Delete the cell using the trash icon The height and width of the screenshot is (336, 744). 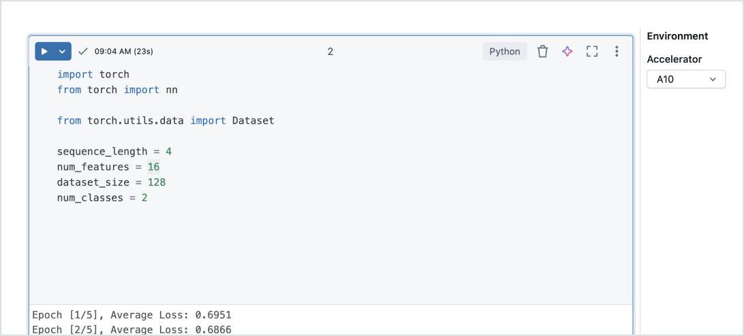542,52
